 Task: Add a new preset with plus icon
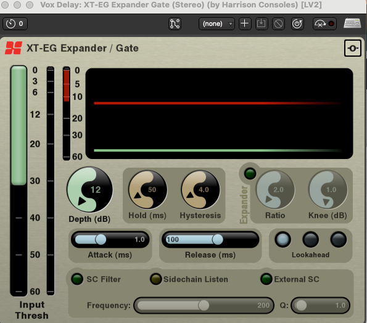[x=245, y=23]
